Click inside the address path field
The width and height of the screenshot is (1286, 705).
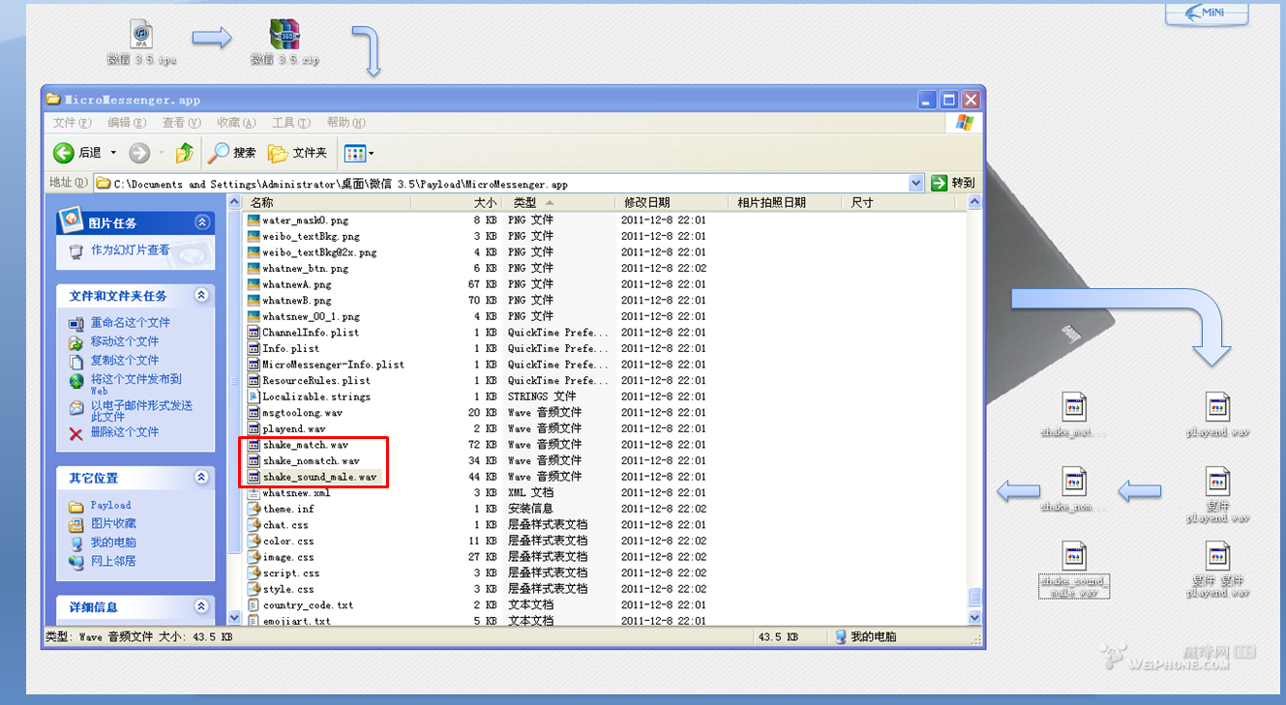tap(508, 183)
